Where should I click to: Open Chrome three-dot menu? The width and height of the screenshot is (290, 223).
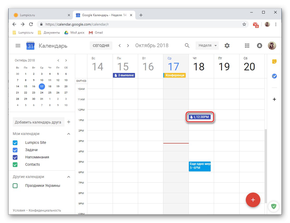(276, 24)
